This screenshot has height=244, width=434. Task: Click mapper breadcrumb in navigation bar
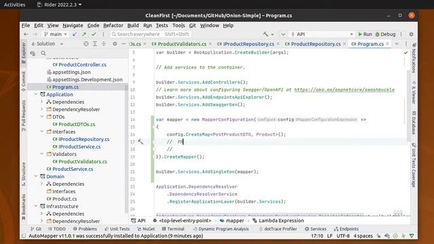[232, 220]
